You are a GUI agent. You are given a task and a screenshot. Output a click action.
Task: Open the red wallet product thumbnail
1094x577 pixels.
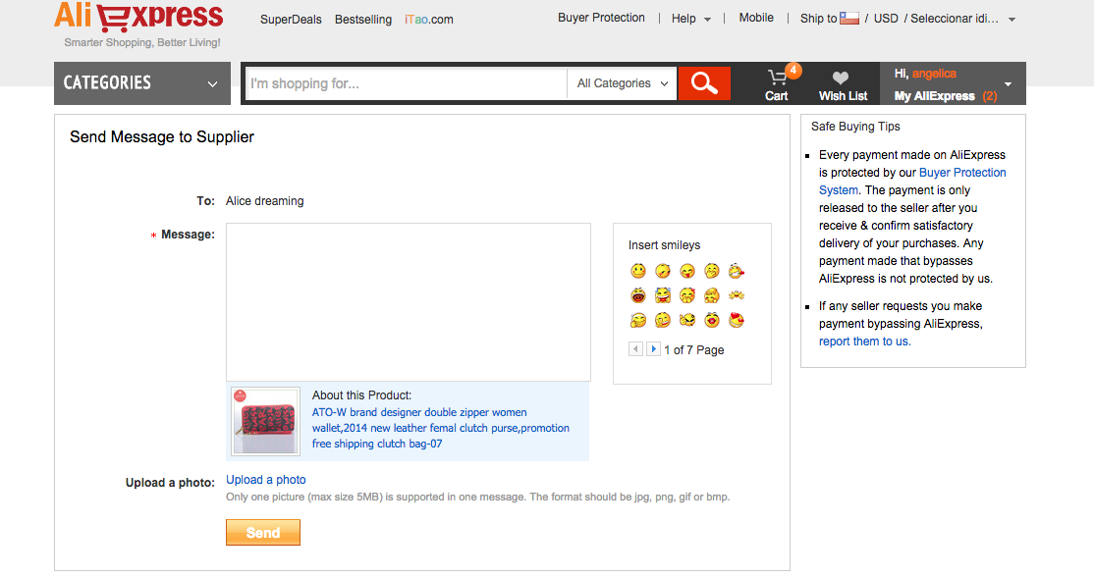point(265,421)
